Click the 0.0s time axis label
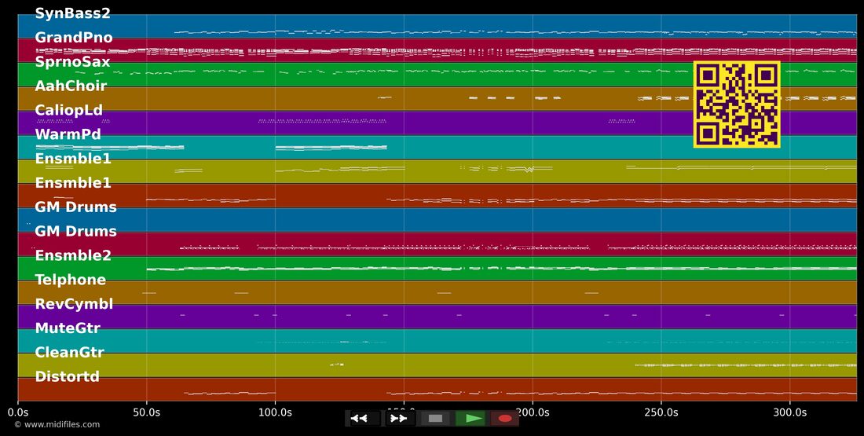This screenshot has height=436, width=864. (18, 412)
